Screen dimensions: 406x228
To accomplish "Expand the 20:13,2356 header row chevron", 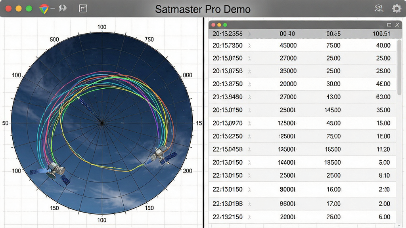I will (x=249, y=34).
